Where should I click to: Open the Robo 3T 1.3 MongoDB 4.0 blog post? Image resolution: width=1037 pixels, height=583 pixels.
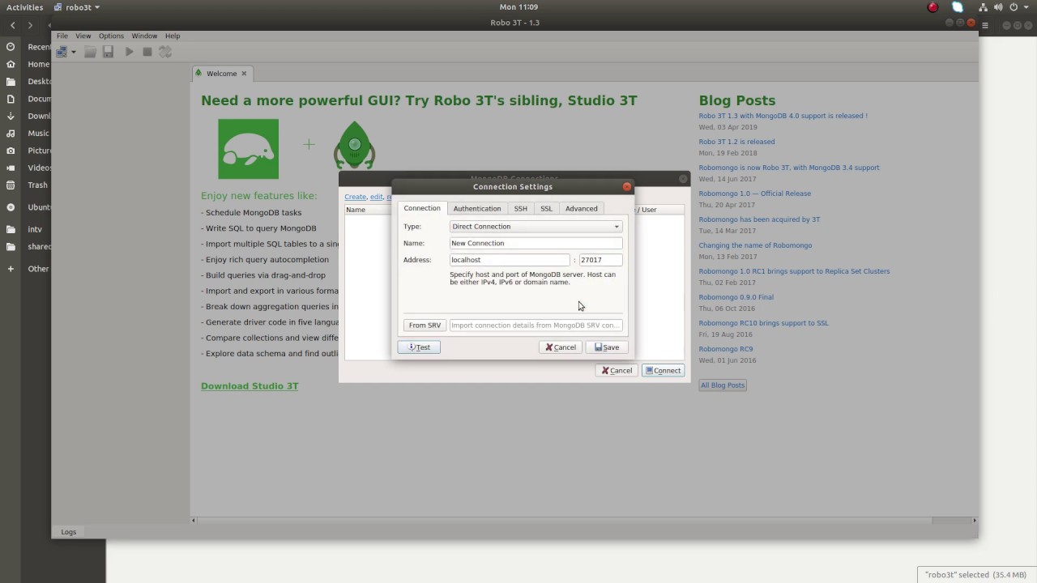tap(783, 116)
